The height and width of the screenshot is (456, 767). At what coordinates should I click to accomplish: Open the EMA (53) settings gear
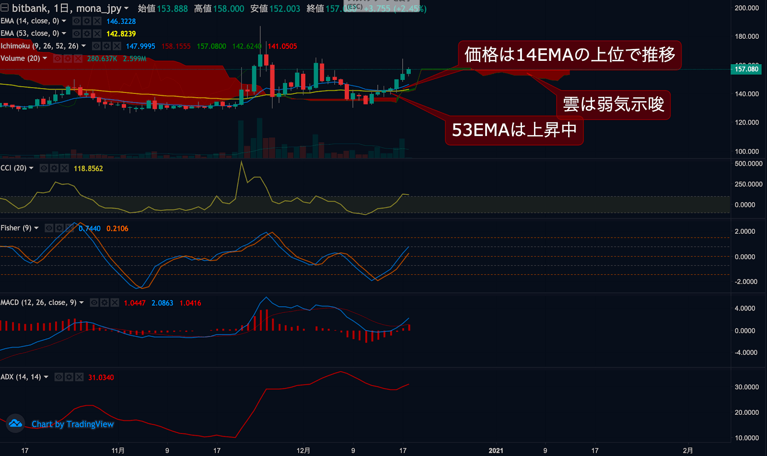point(86,33)
